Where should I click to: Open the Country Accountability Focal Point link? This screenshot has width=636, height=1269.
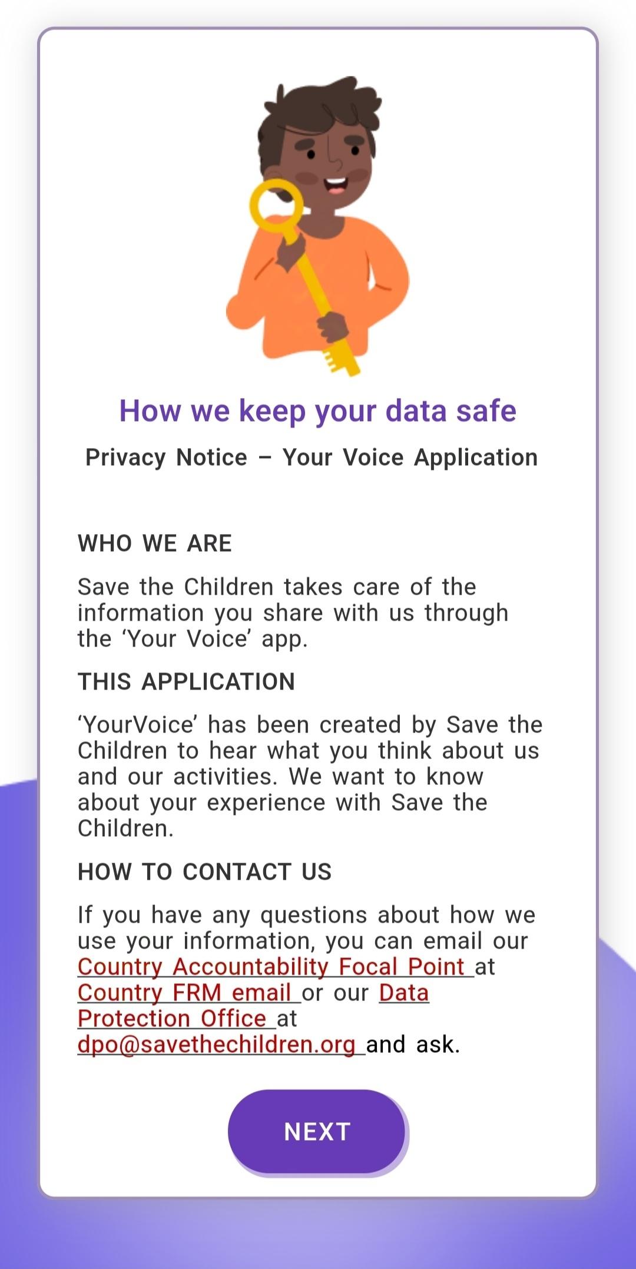[x=276, y=967]
